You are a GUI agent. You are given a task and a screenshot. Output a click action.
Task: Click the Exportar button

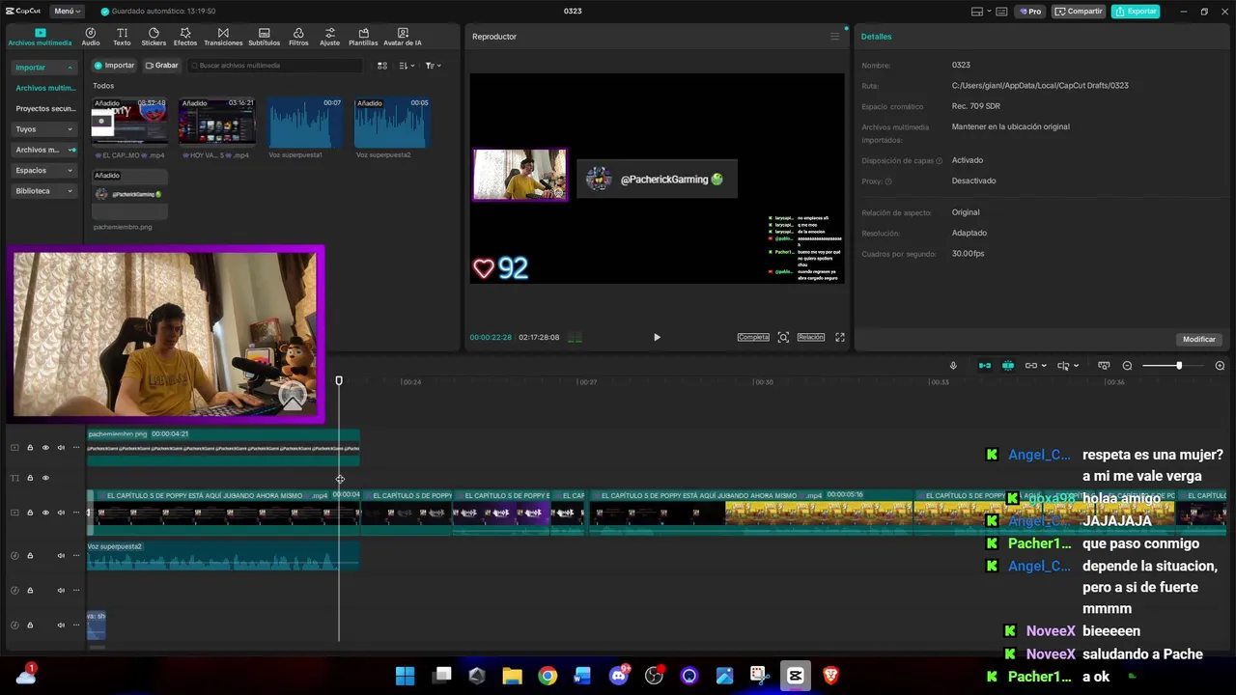click(1136, 12)
